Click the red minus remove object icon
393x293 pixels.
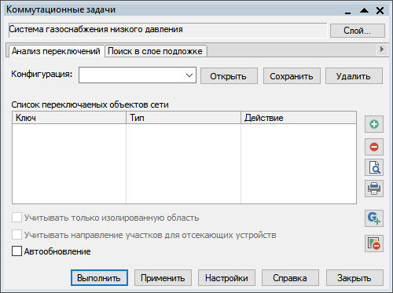pos(374,147)
